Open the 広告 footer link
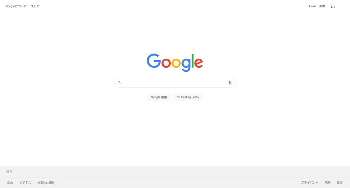 pos(10,183)
